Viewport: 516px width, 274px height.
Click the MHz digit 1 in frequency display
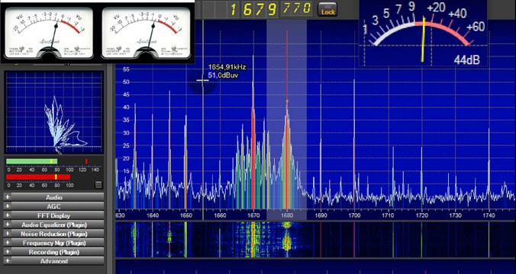[x=234, y=9]
